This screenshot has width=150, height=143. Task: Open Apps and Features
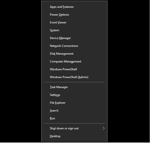[x=62, y=7]
